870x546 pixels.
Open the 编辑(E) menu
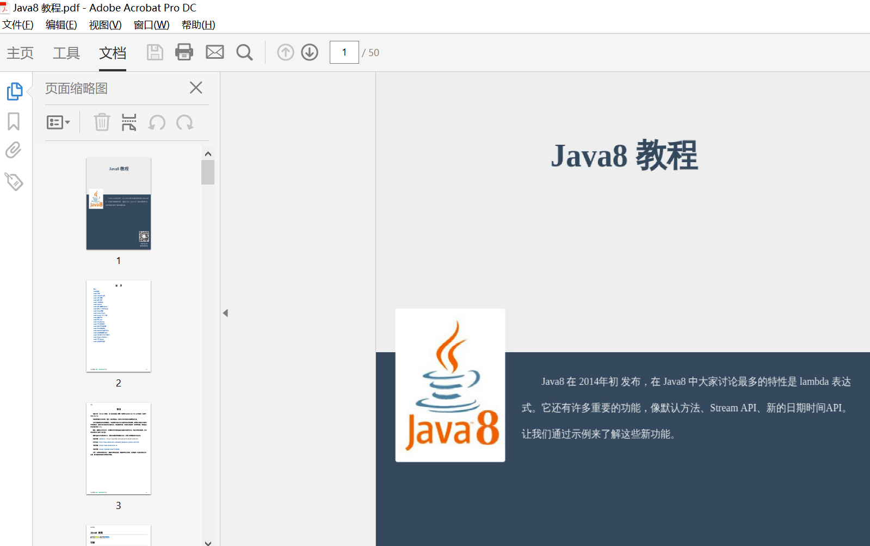point(61,25)
